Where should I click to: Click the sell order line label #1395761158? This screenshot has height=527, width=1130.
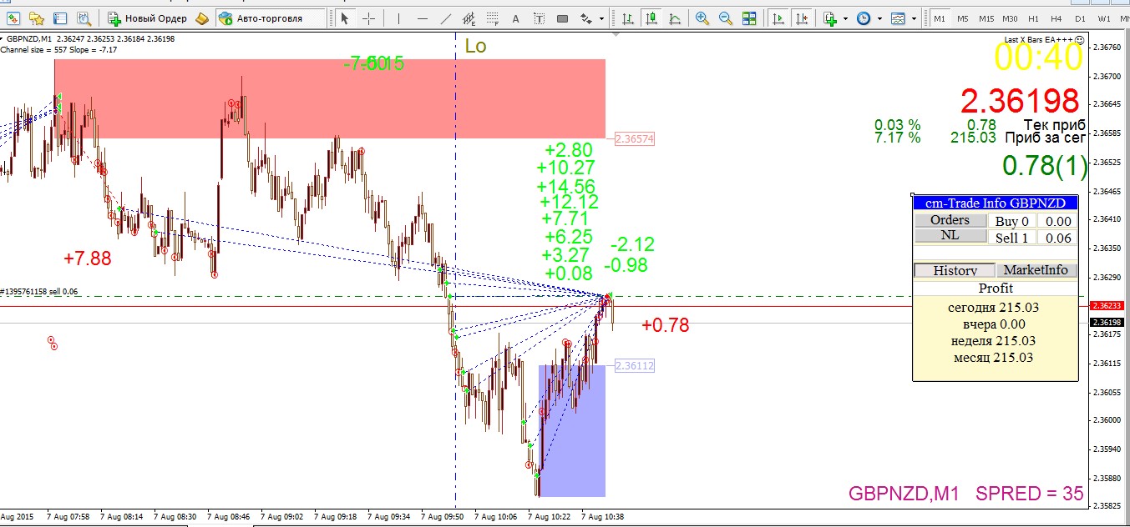38,292
